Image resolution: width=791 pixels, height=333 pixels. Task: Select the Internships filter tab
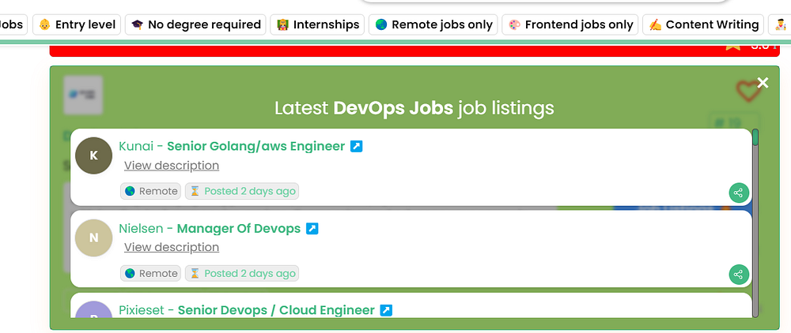click(x=317, y=24)
